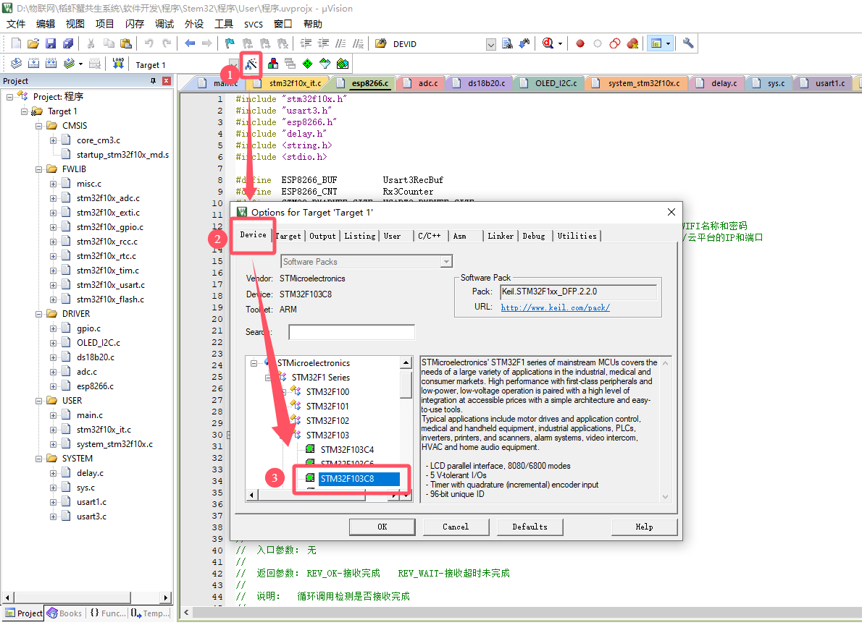This screenshot has height=625, width=862.
Task: Open Options for Target wand icon
Action: (x=251, y=64)
